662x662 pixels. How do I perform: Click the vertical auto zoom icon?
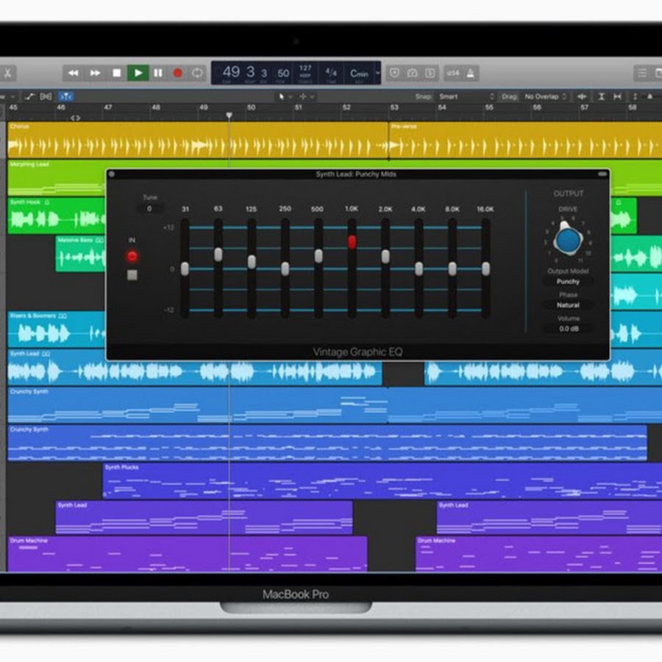coord(602,96)
